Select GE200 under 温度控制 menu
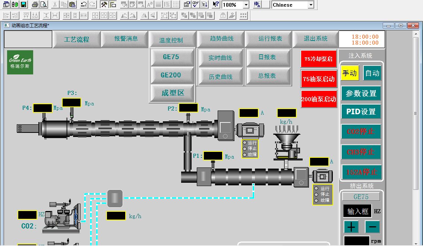 click(171, 75)
